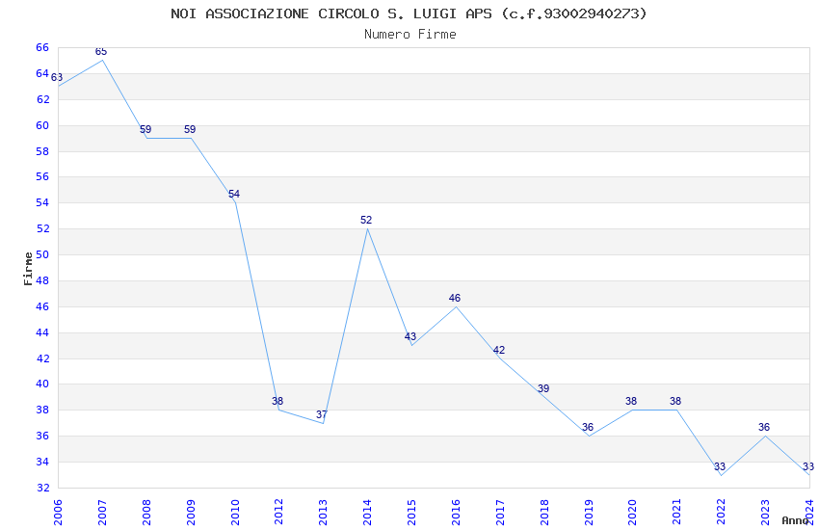The height and width of the screenshot is (530, 819).
Task: Click data label 33 at year 2024
Action: pos(808,466)
